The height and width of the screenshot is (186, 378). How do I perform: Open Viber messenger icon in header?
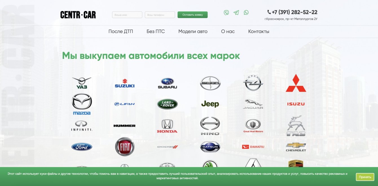coord(226,12)
